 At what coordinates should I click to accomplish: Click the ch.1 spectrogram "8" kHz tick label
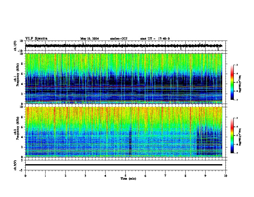click(x=22, y=64)
